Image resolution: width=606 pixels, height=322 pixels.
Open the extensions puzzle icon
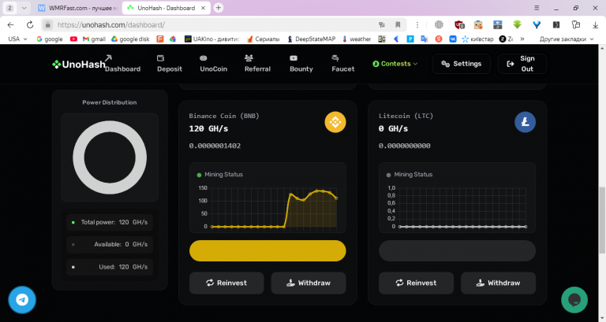coord(576,24)
